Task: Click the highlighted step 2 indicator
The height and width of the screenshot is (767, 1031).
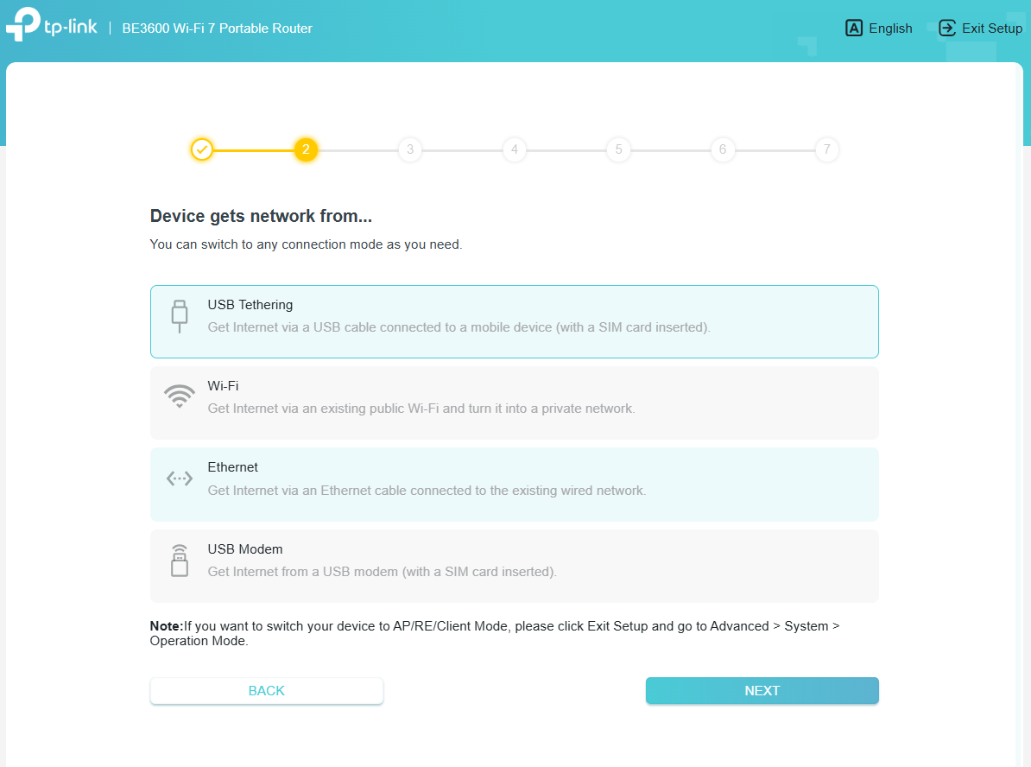Action: (x=306, y=149)
